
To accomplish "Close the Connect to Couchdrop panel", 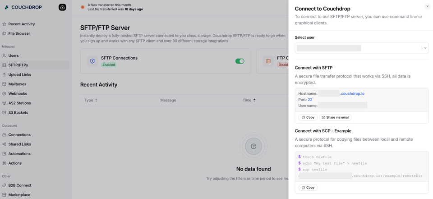I will coord(428,6).
